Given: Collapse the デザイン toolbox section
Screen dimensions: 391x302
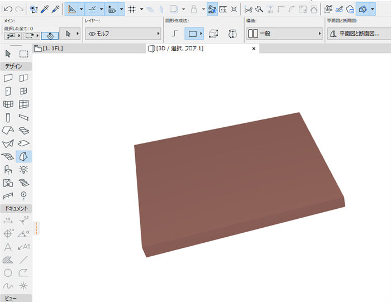Looking at the screenshot, I should click(x=16, y=66).
